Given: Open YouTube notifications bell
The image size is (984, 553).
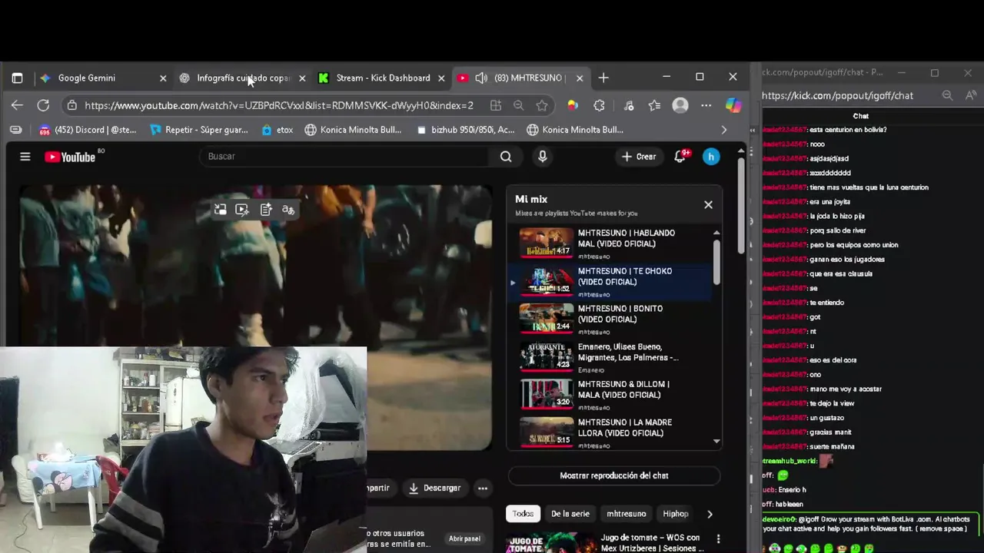Looking at the screenshot, I should pyautogui.click(x=680, y=157).
